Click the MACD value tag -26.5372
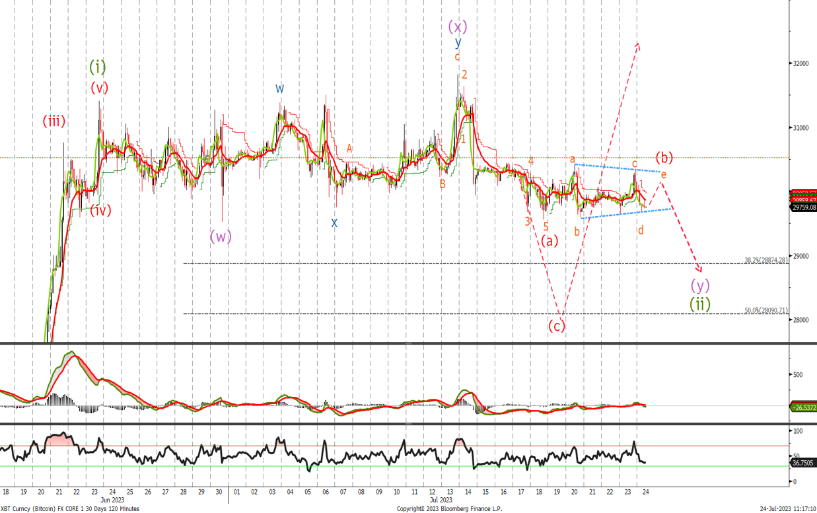The width and height of the screenshot is (817, 513). pos(803,407)
